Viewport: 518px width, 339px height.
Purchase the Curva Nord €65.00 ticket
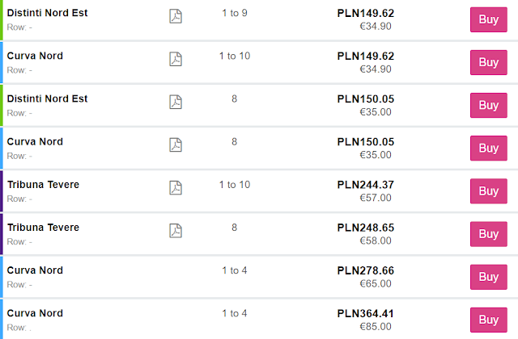(488, 276)
